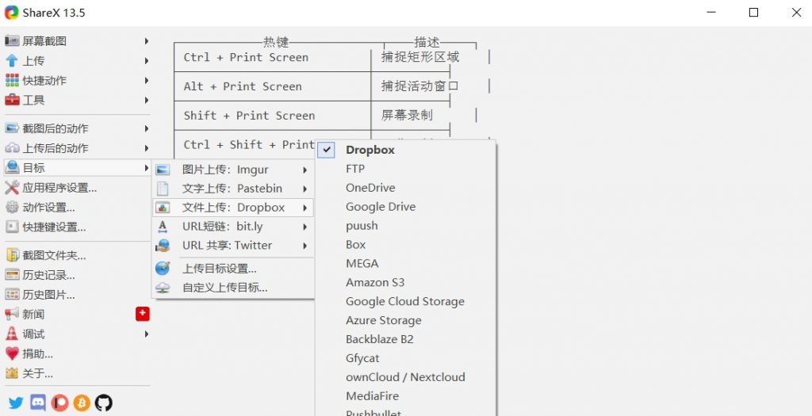Image resolution: width=812 pixels, height=416 pixels.
Task: Click the image uploader picture icon
Action: click(x=163, y=170)
